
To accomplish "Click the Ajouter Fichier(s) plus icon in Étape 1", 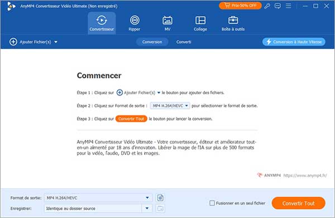I will pyautogui.click(x=119, y=93).
